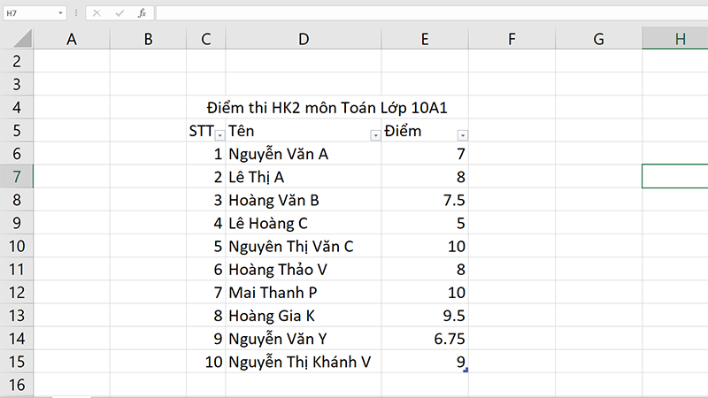Select column D header

(x=304, y=39)
